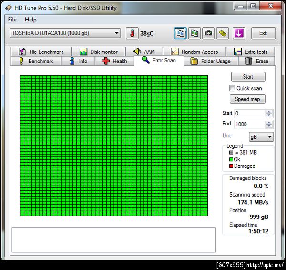This screenshot has height=270, width=286.
Task: Click the thermometer temperature icon
Action: coord(132,33)
